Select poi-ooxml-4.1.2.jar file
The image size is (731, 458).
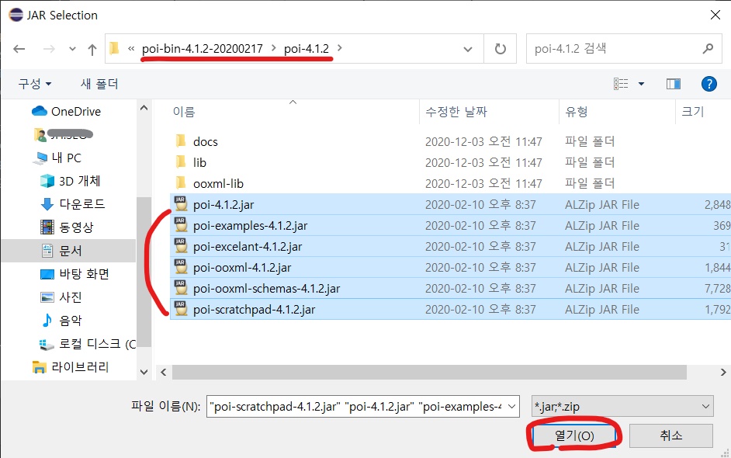[242, 267]
